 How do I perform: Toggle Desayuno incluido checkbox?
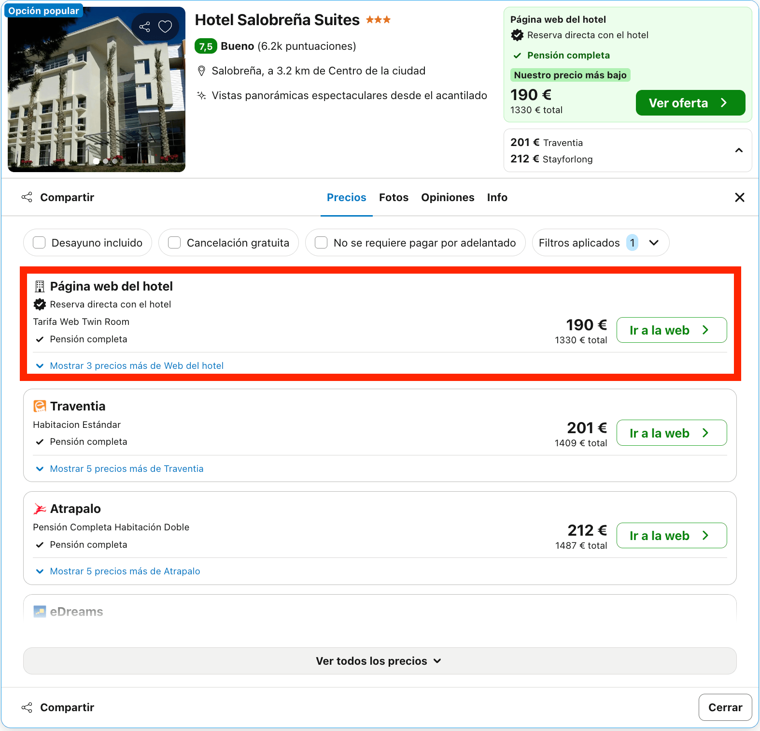tap(39, 243)
